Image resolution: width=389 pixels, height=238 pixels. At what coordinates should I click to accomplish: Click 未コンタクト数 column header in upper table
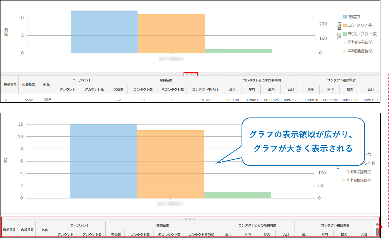point(172,90)
